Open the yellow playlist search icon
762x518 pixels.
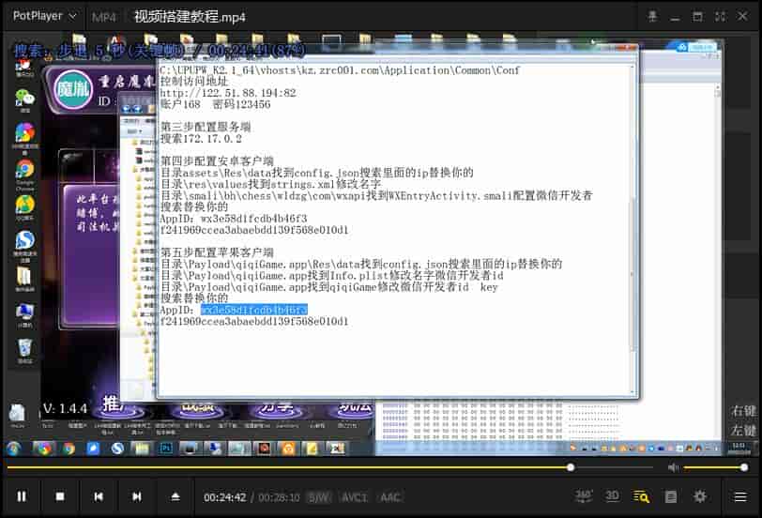(x=641, y=496)
